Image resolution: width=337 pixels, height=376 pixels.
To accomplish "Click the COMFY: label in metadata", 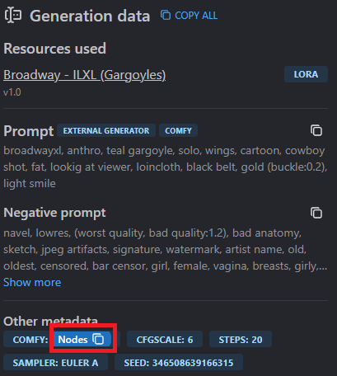I will [30, 340].
